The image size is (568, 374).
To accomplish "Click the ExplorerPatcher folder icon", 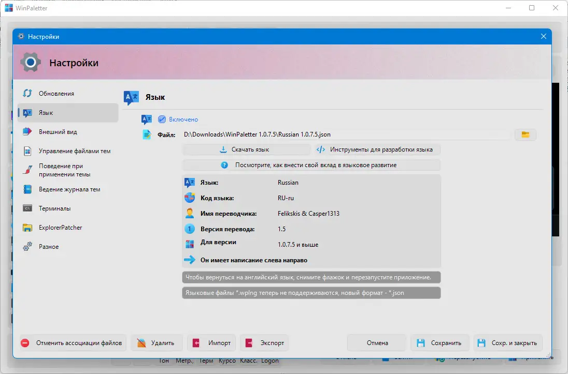I will [x=27, y=228].
